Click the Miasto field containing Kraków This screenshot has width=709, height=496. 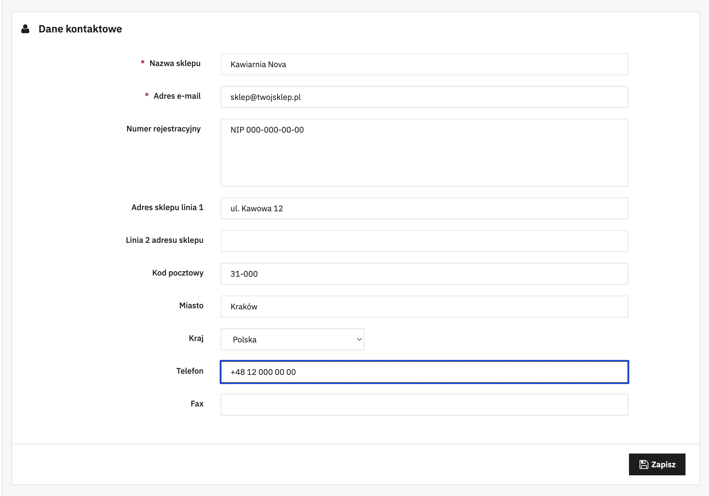click(x=424, y=307)
